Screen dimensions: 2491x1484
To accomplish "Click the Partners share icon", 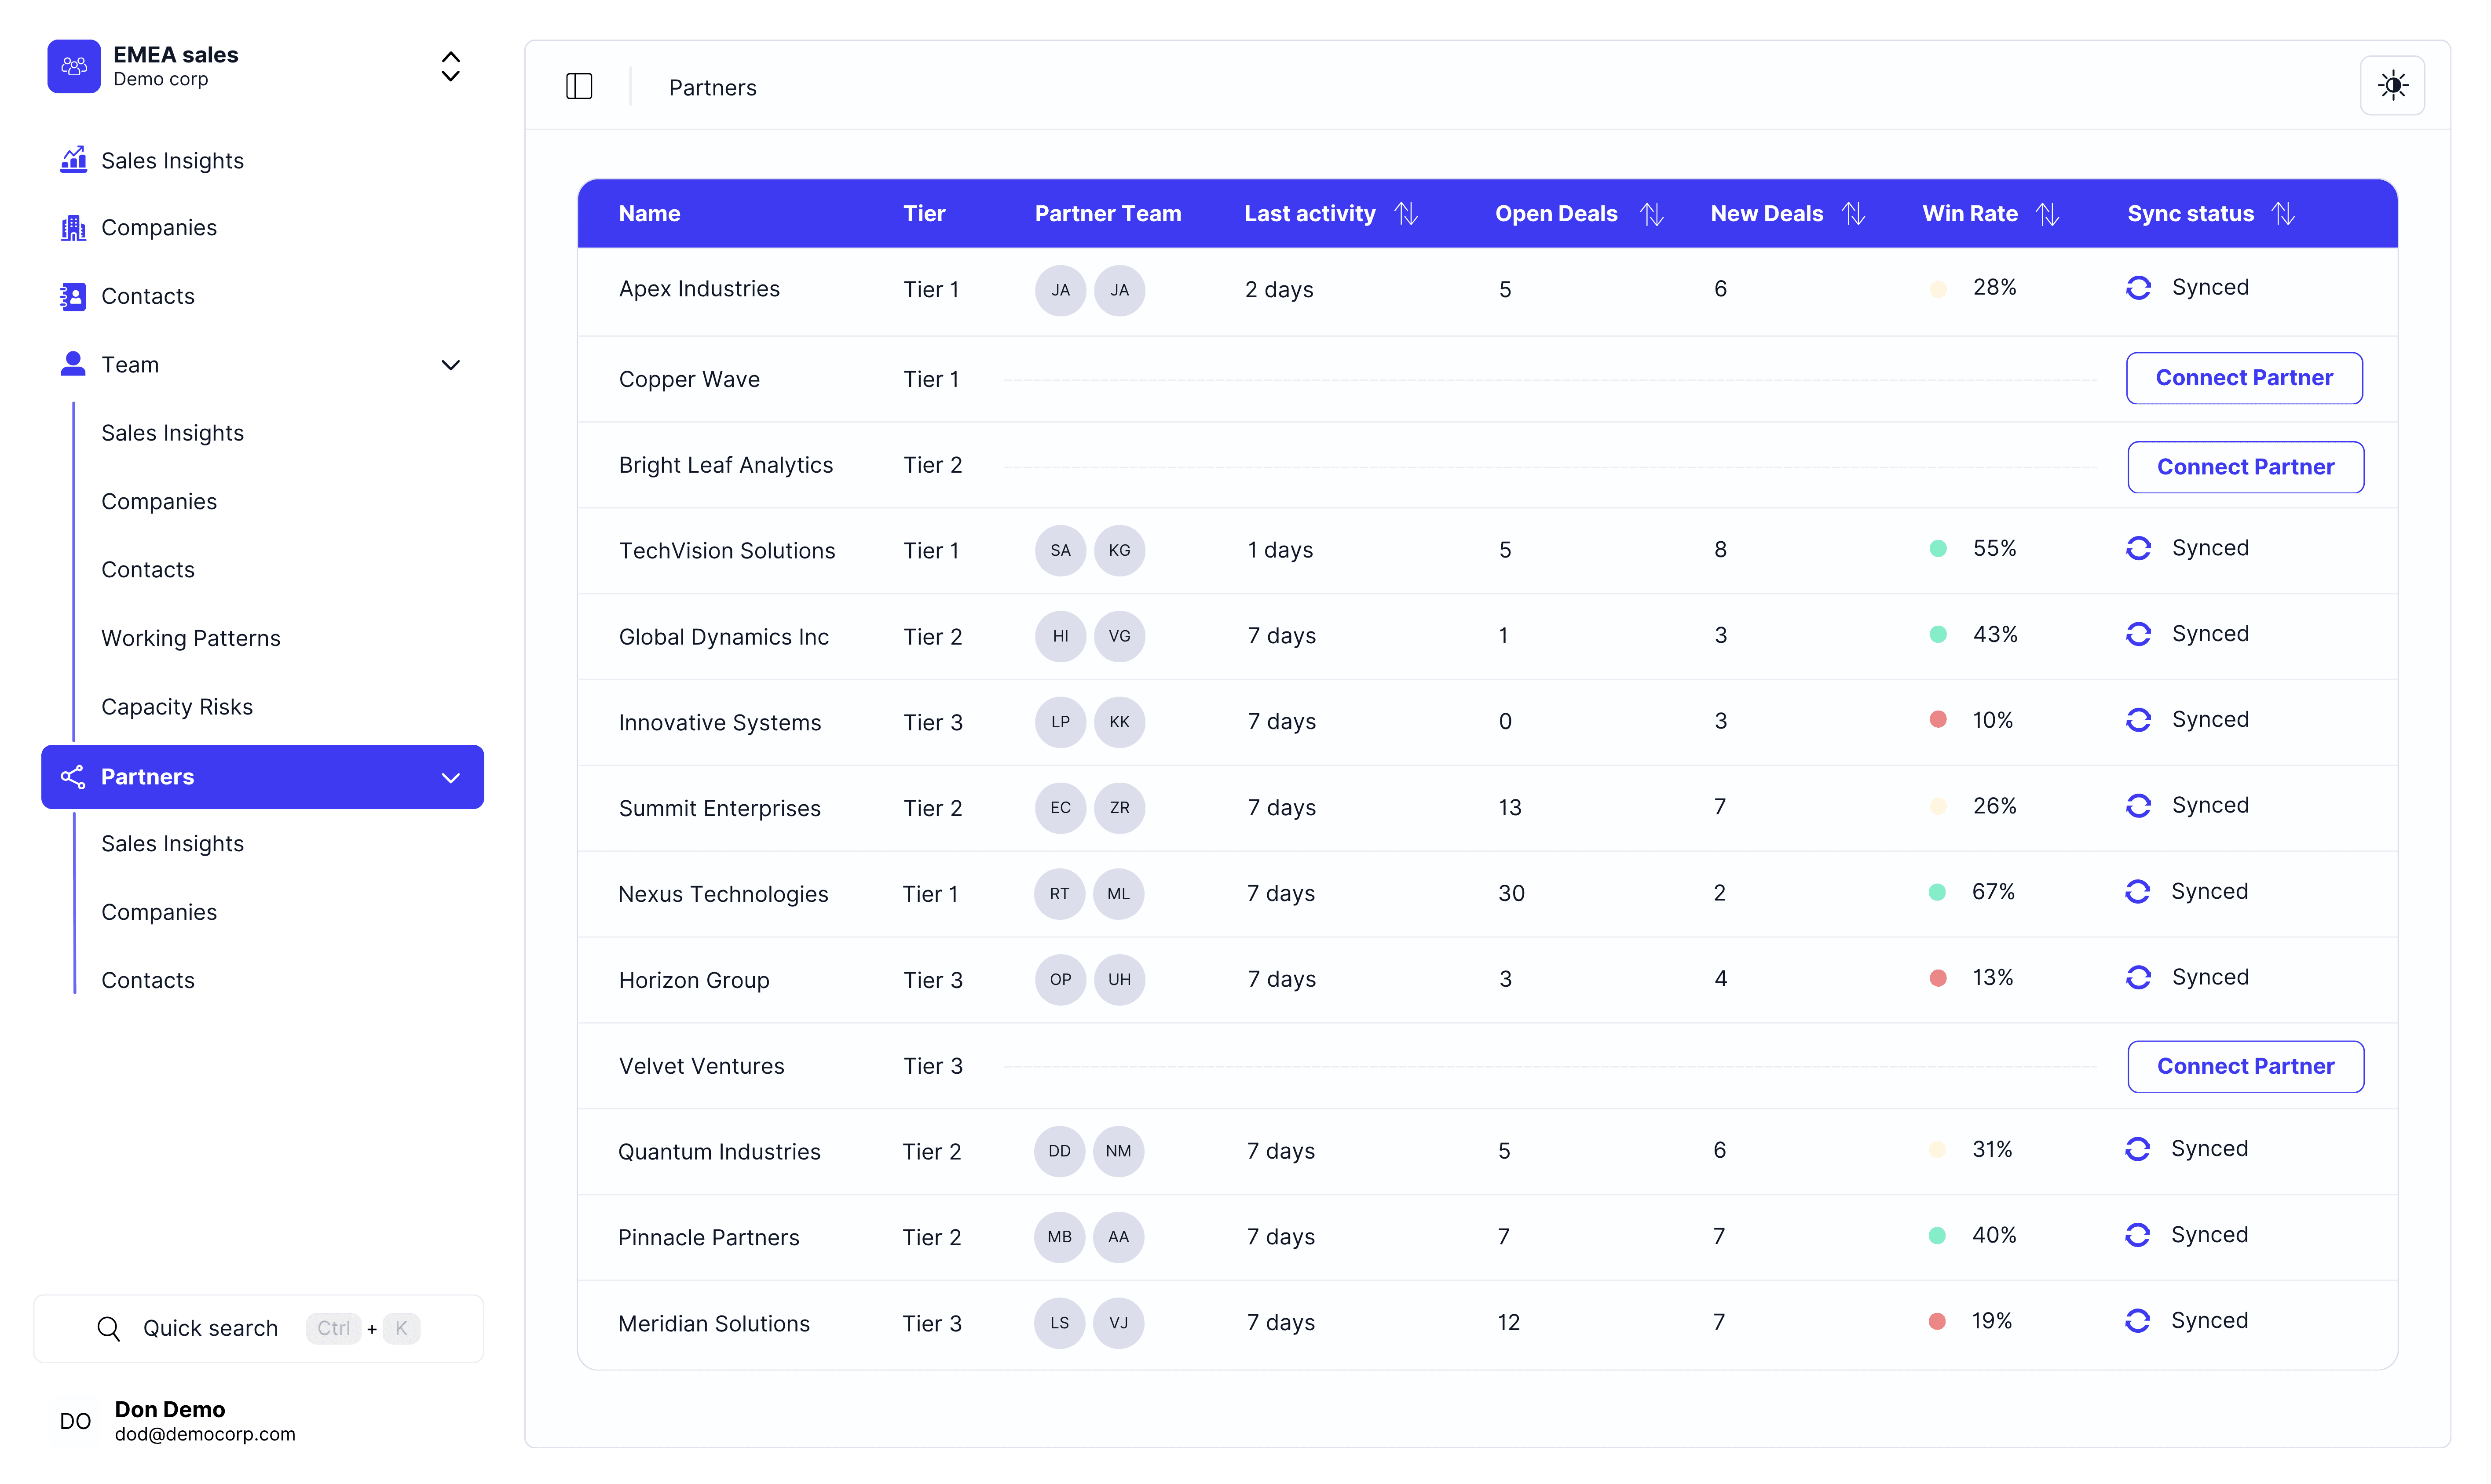I will click(73, 777).
